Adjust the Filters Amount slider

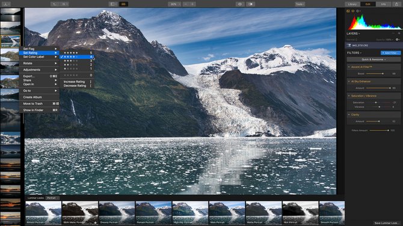pos(380,131)
